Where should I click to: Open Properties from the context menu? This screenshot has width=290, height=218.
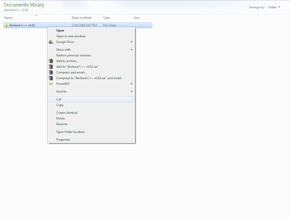pyautogui.click(x=91, y=140)
